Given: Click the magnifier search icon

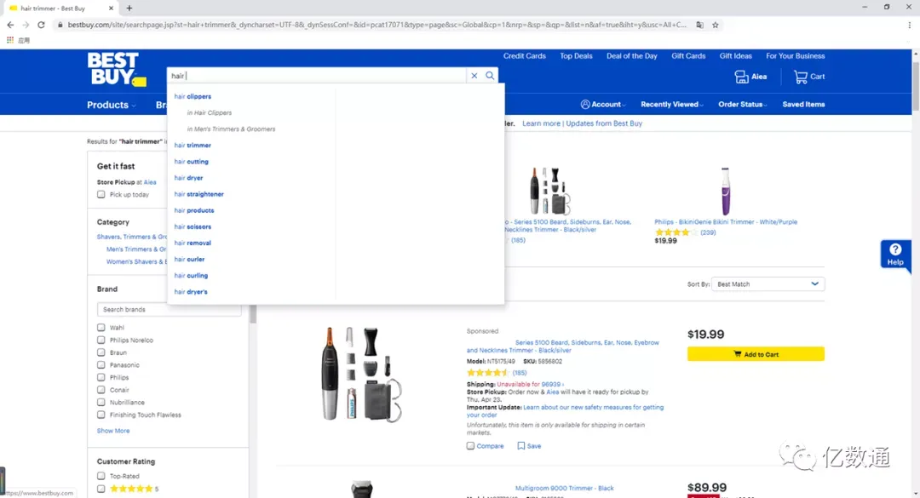Looking at the screenshot, I should coord(490,76).
